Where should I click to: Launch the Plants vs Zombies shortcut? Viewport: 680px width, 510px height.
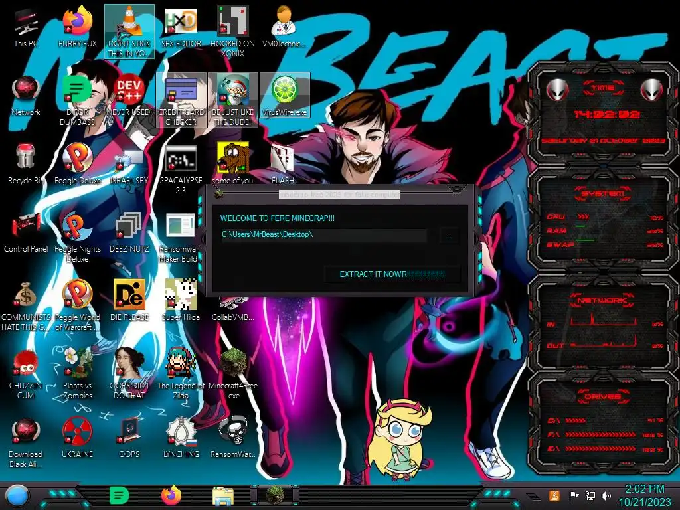pyautogui.click(x=77, y=374)
